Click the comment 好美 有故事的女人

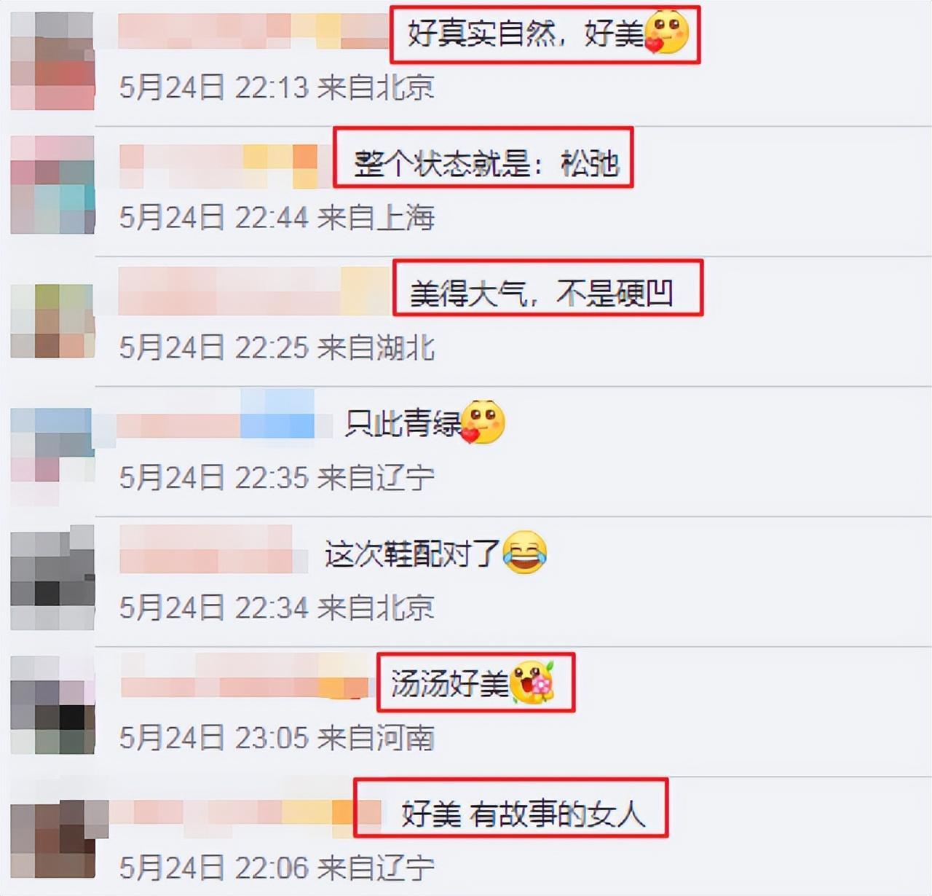click(x=524, y=814)
